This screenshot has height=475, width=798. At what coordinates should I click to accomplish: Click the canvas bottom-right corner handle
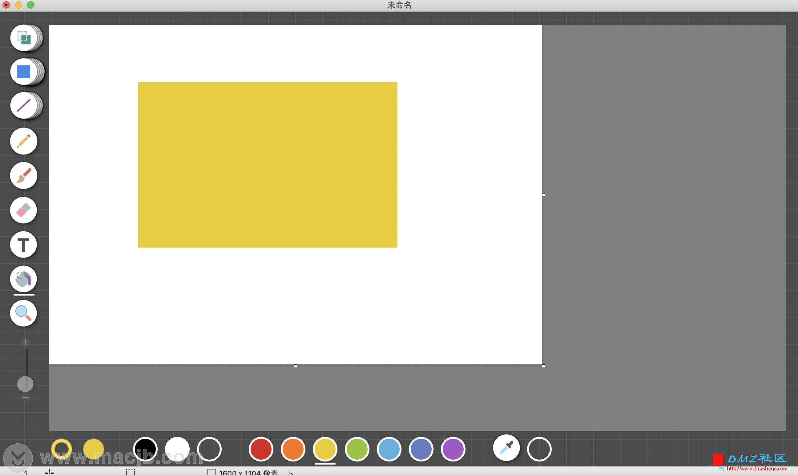pyautogui.click(x=544, y=366)
